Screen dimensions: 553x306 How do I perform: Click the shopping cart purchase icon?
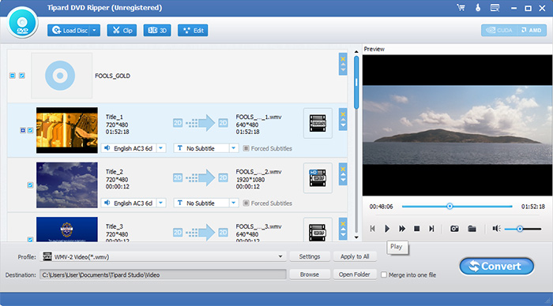[461, 7]
